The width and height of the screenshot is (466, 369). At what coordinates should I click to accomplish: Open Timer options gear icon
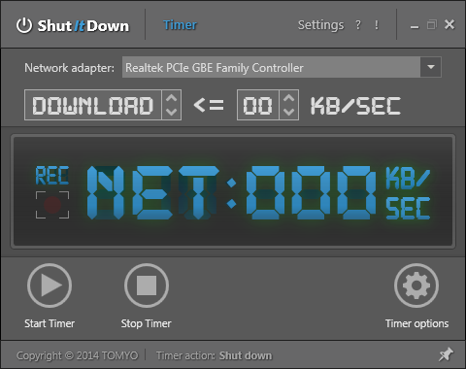(416, 285)
